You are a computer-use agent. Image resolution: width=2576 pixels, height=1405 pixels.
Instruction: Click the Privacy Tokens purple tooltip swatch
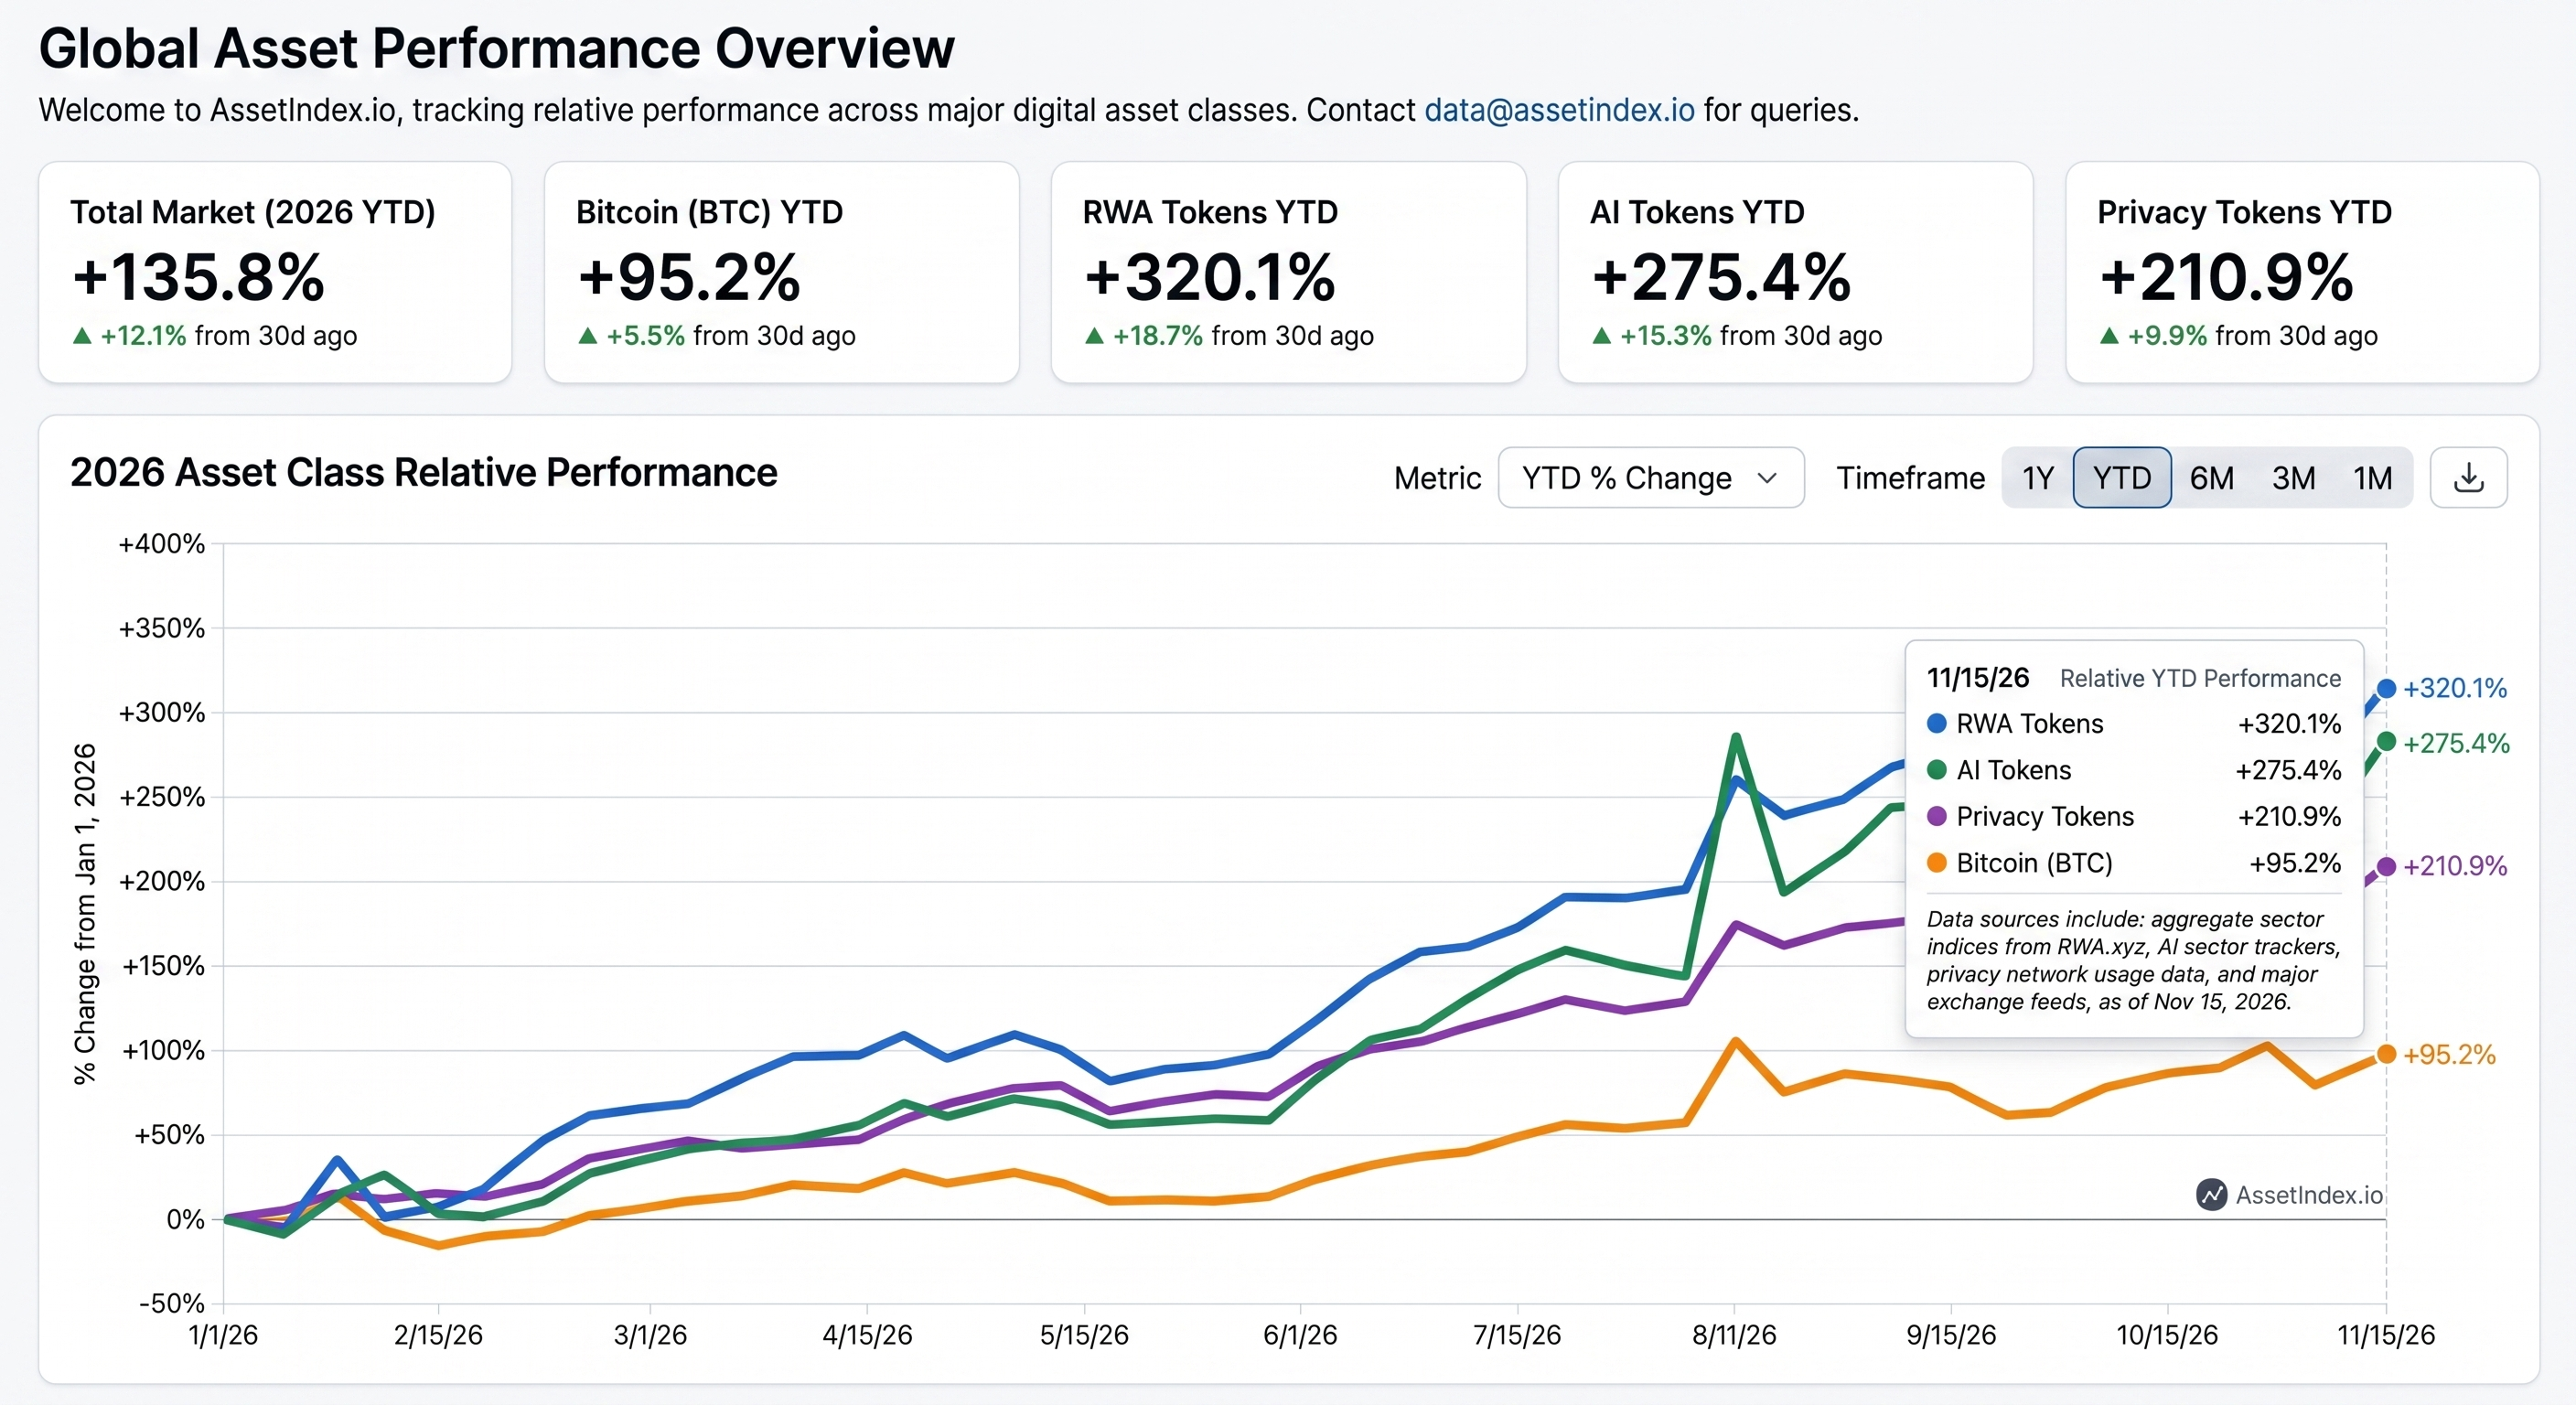tap(1937, 816)
